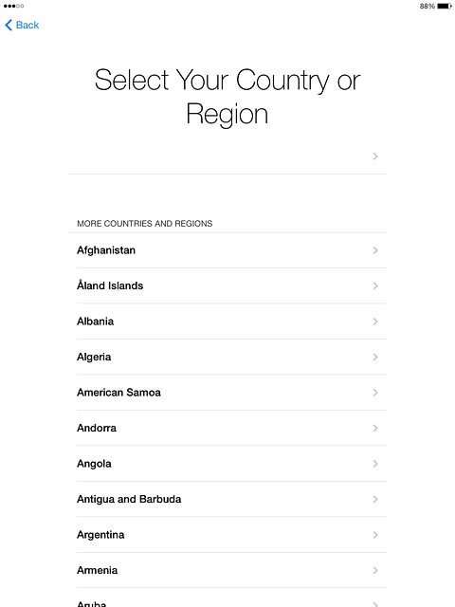Open the chevron on the Afghanistan row
The image size is (455, 607).
point(375,250)
